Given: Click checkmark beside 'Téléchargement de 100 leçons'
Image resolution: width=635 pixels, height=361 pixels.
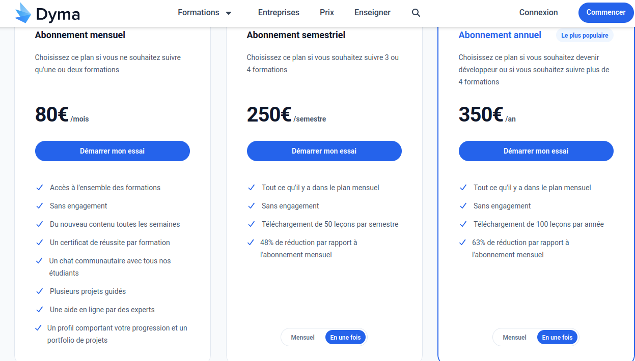Looking at the screenshot, I should pos(463,224).
